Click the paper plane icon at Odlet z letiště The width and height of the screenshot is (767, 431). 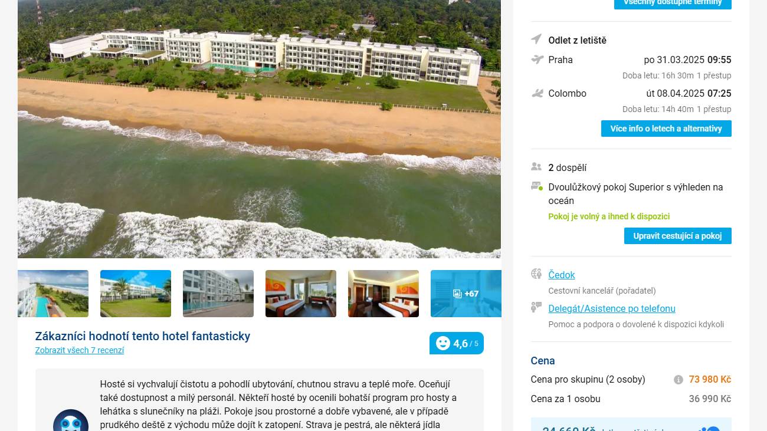536,39
